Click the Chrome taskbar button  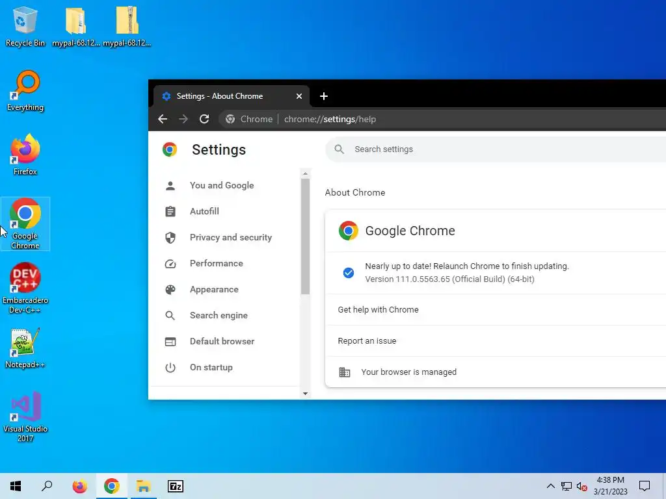point(112,486)
